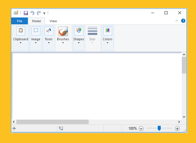Click the 100% zoom level text
Viewport: 196px width, 143px height.
[133, 128]
